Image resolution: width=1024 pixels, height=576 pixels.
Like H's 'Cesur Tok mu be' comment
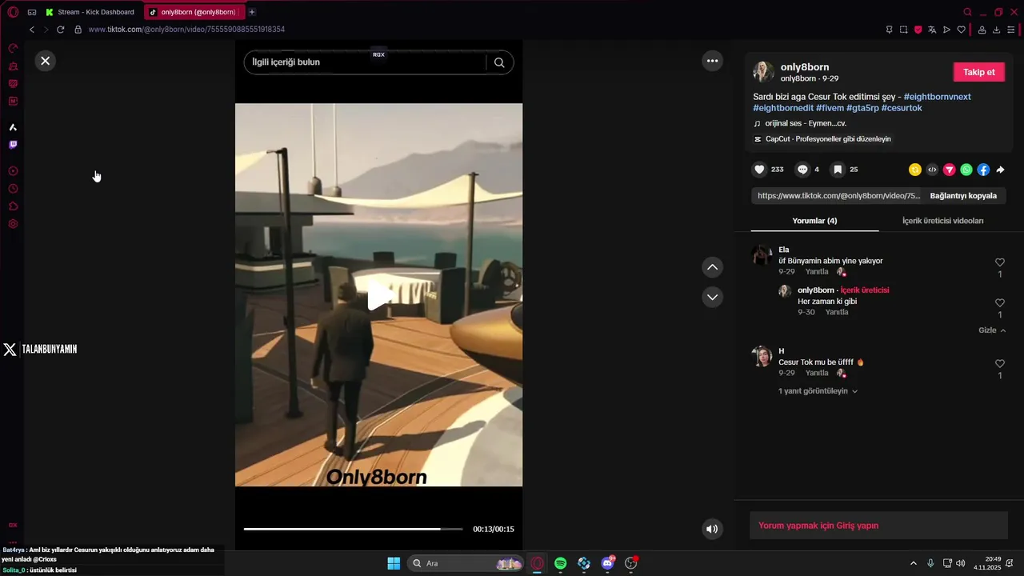tap(999, 364)
